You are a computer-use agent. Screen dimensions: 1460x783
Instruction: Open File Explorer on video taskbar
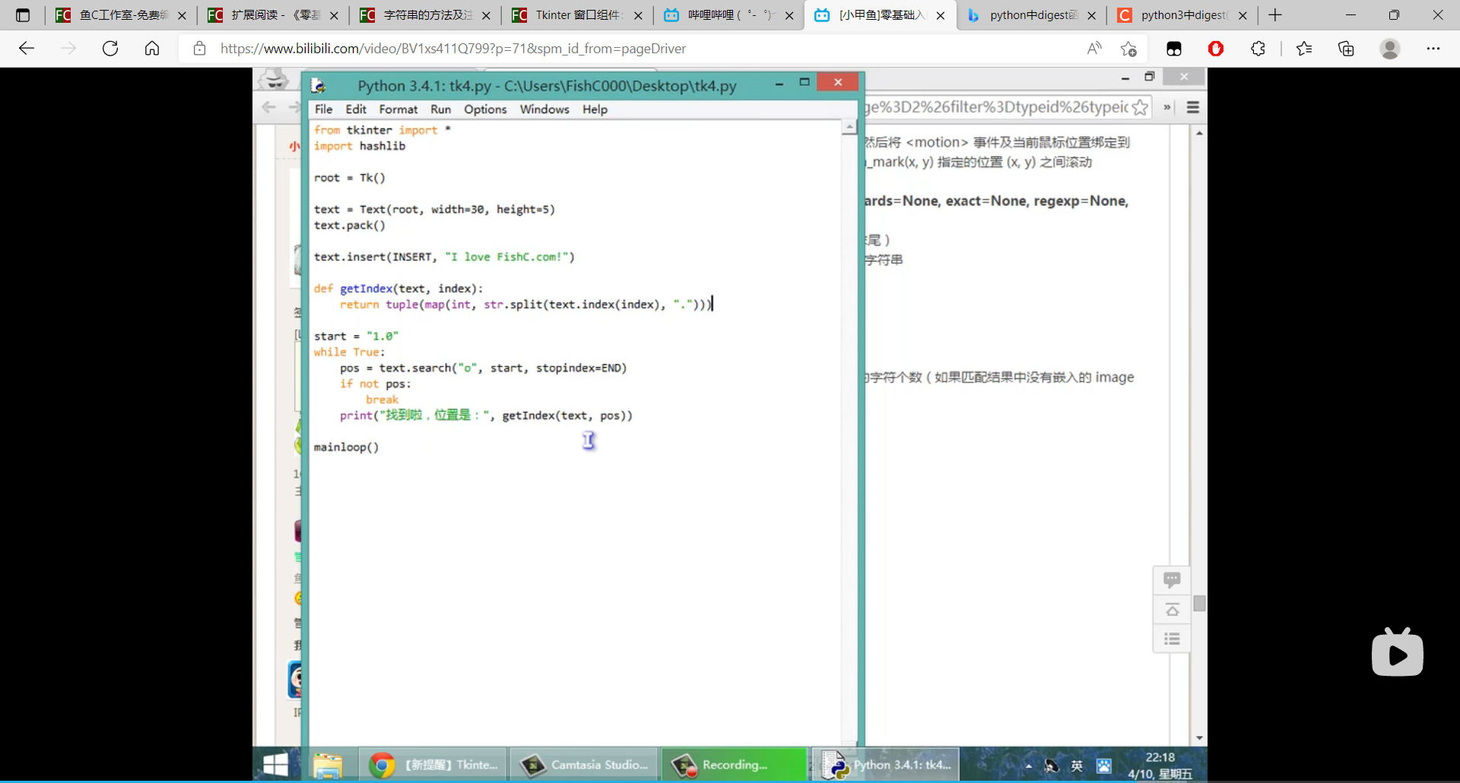tap(328, 765)
